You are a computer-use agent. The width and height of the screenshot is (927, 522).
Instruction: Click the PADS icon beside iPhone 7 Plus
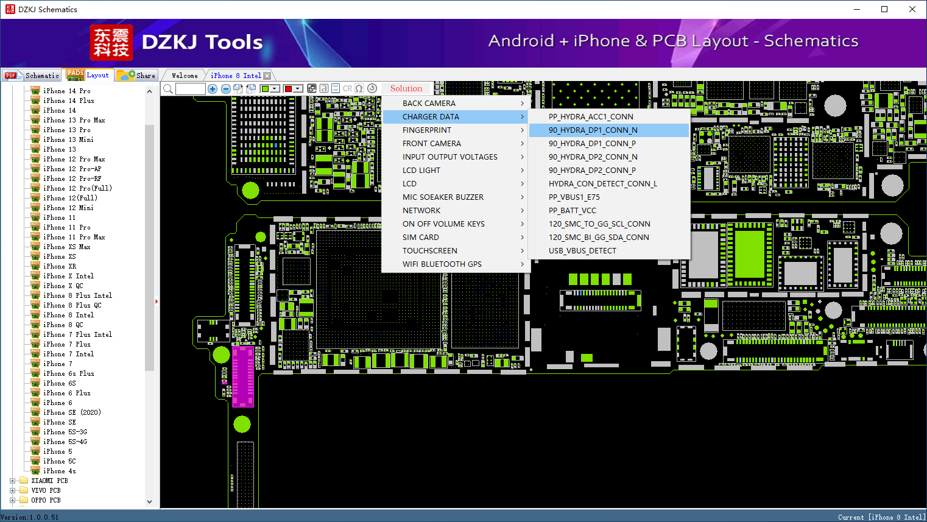[35, 344]
